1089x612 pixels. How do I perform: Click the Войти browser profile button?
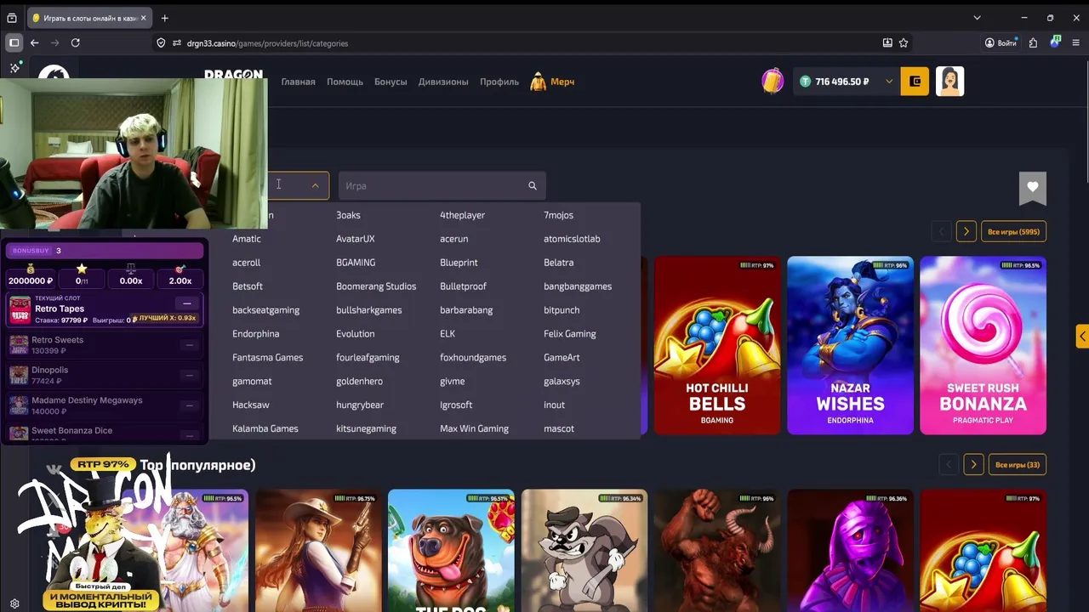pos(1001,42)
